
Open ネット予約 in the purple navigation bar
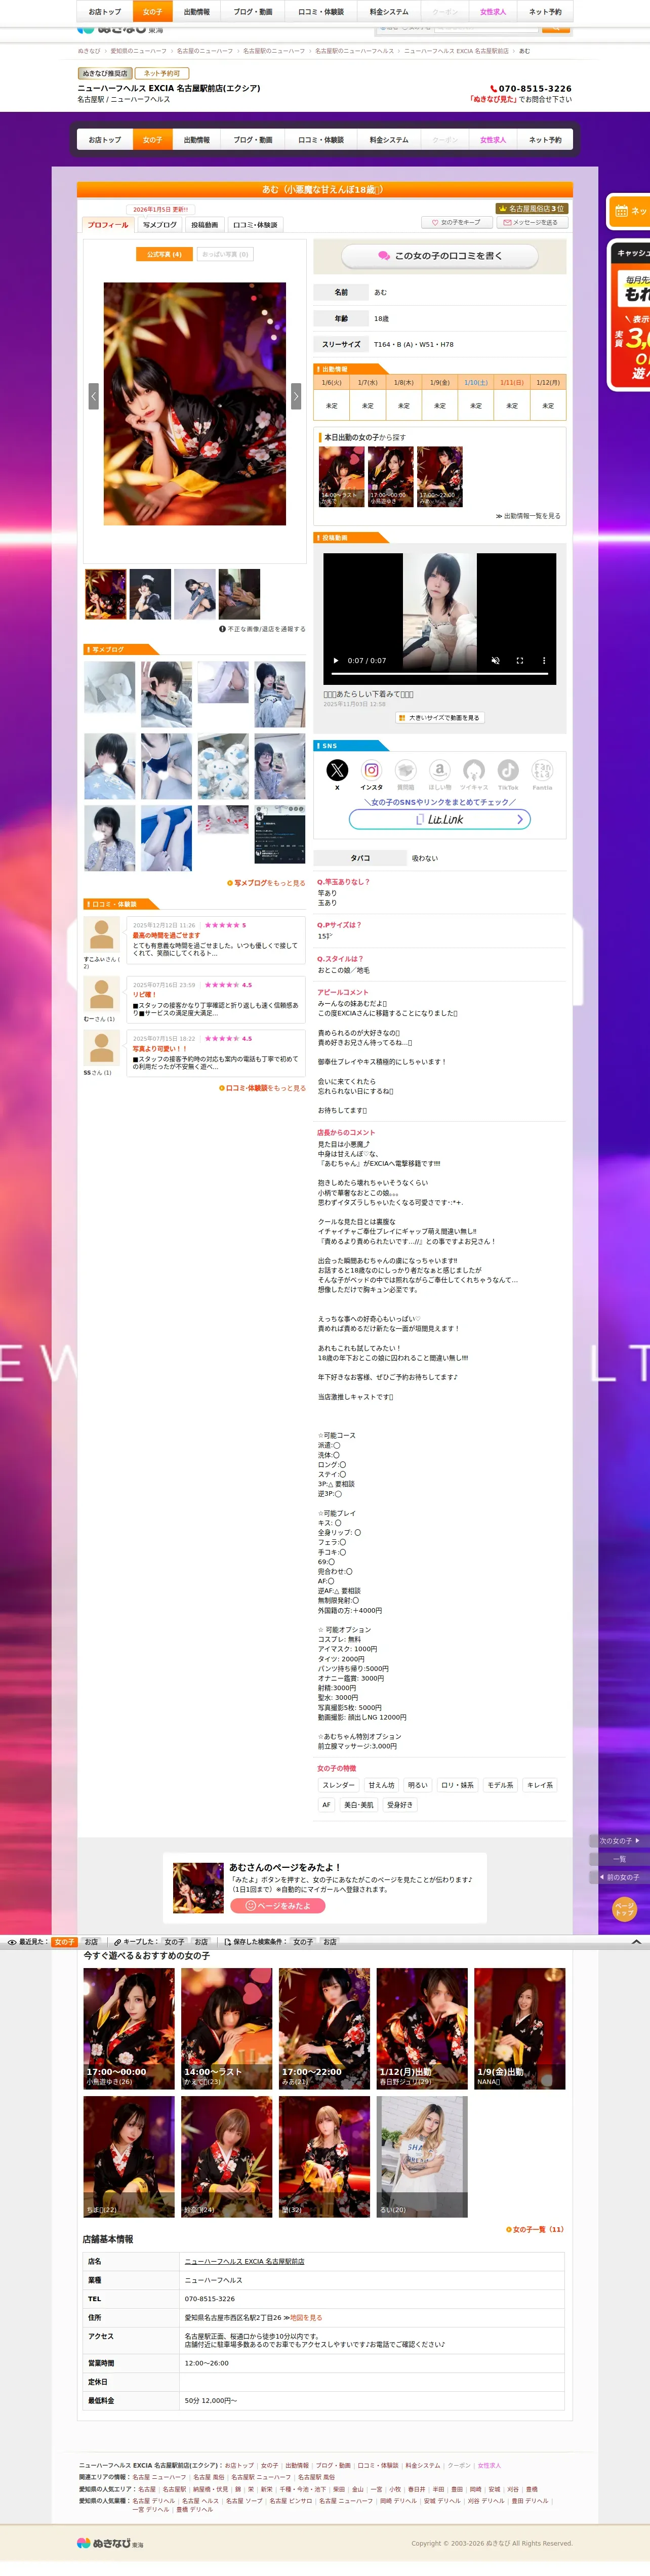click(545, 140)
